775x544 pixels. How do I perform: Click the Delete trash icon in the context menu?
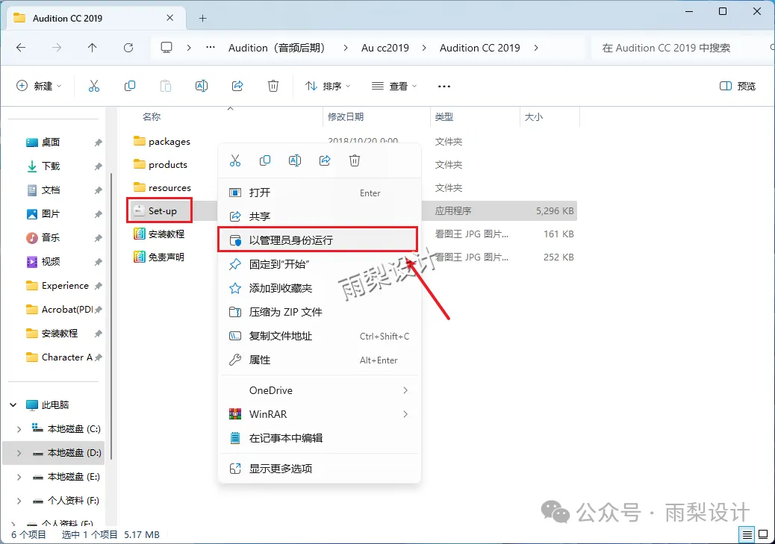pos(355,160)
